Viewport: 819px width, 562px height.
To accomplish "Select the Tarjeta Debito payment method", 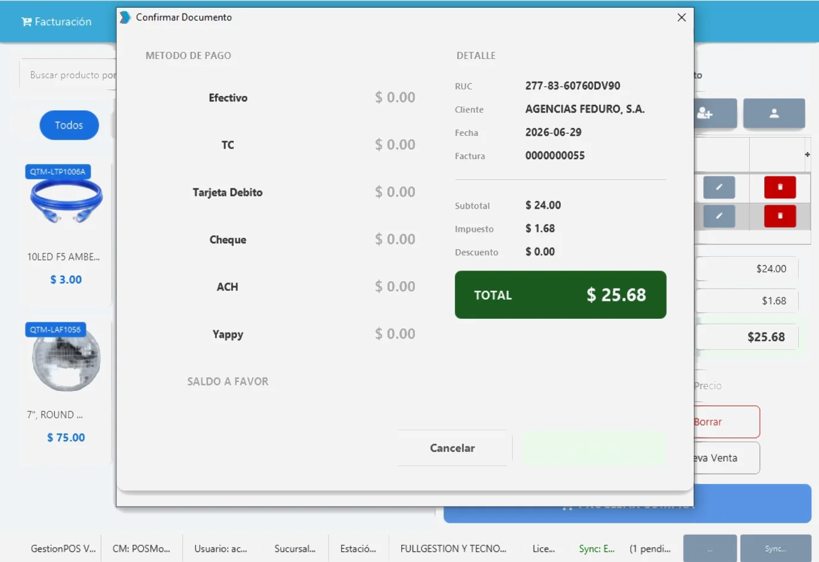I will (x=228, y=192).
